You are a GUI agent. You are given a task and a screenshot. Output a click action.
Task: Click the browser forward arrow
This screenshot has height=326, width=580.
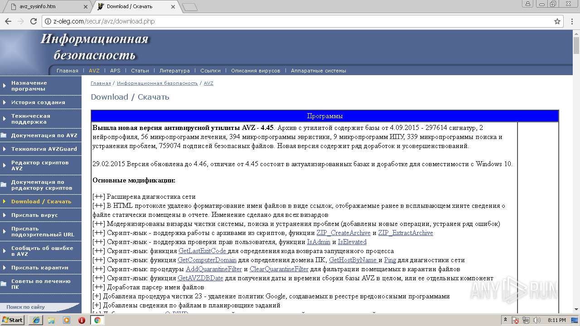point(21,21)
